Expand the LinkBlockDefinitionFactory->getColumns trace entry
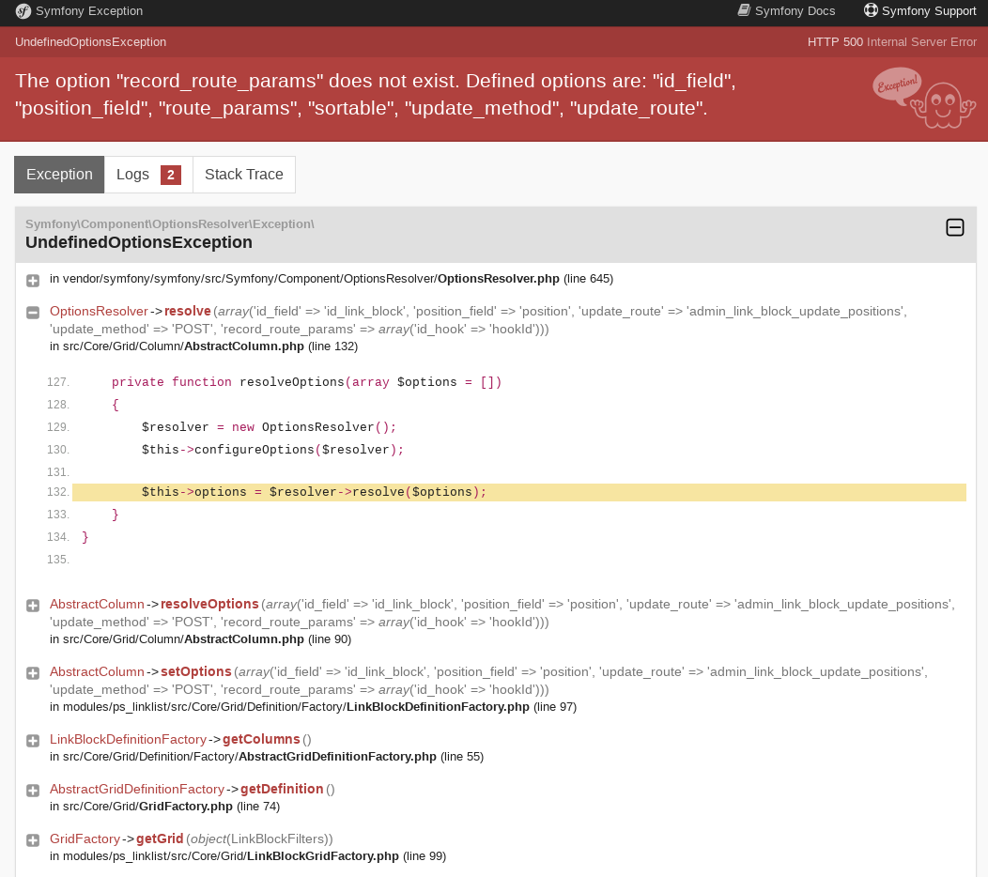 click(x=33, y=740)
